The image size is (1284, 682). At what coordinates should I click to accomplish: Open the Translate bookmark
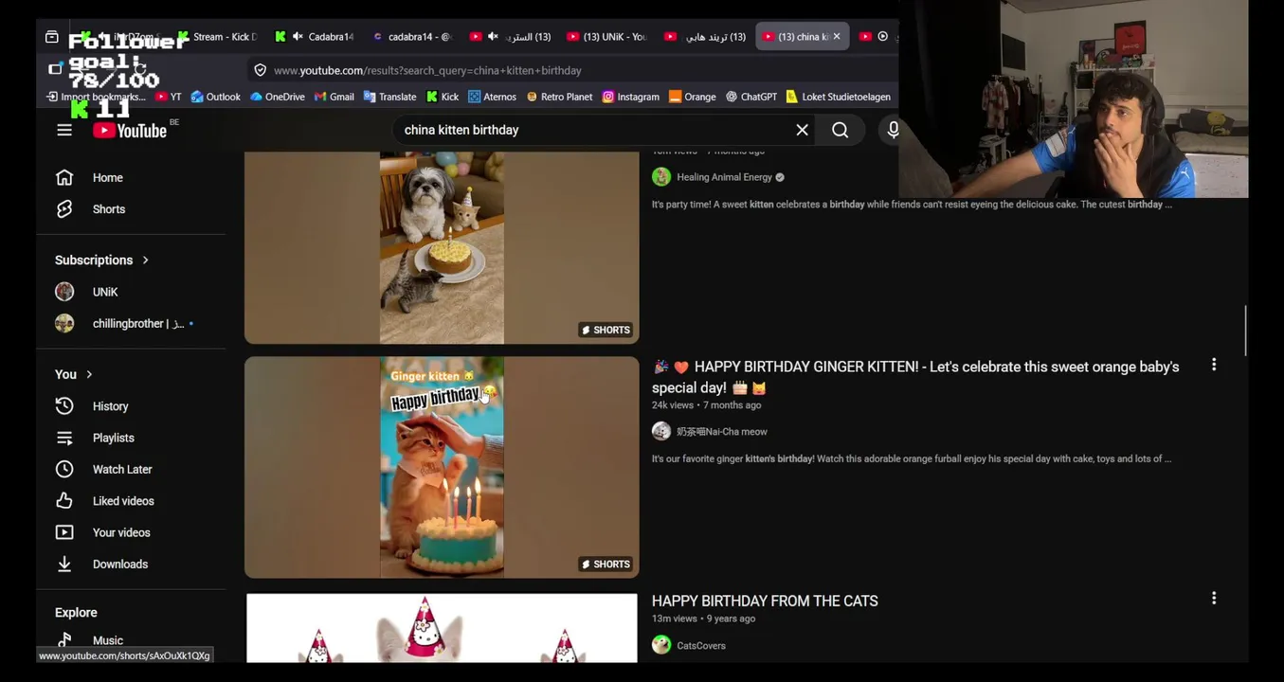click(389, 97)
